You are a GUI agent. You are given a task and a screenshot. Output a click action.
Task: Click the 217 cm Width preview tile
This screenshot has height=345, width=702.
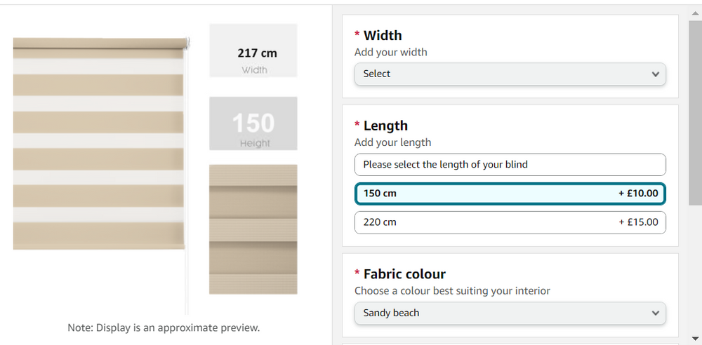[253, 50]
